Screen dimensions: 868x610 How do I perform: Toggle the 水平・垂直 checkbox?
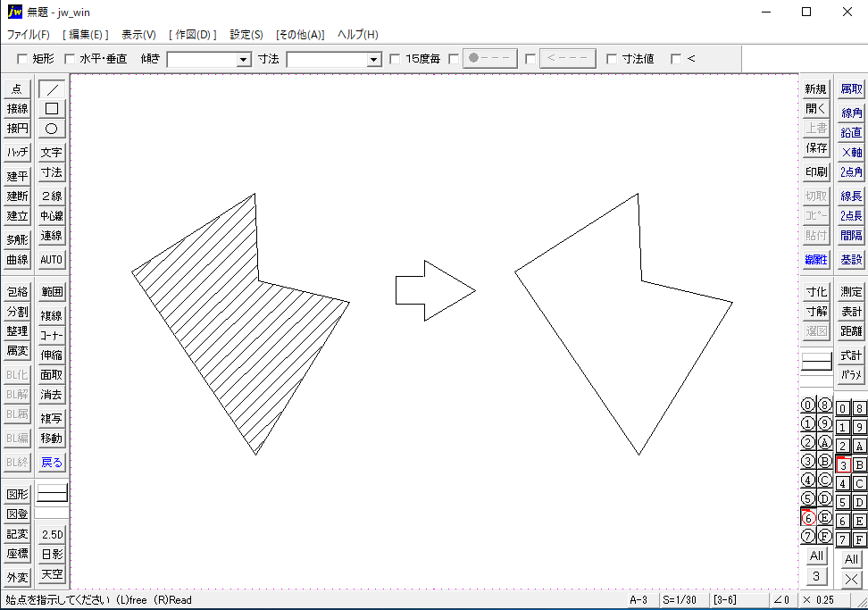[x=70, y=59]
